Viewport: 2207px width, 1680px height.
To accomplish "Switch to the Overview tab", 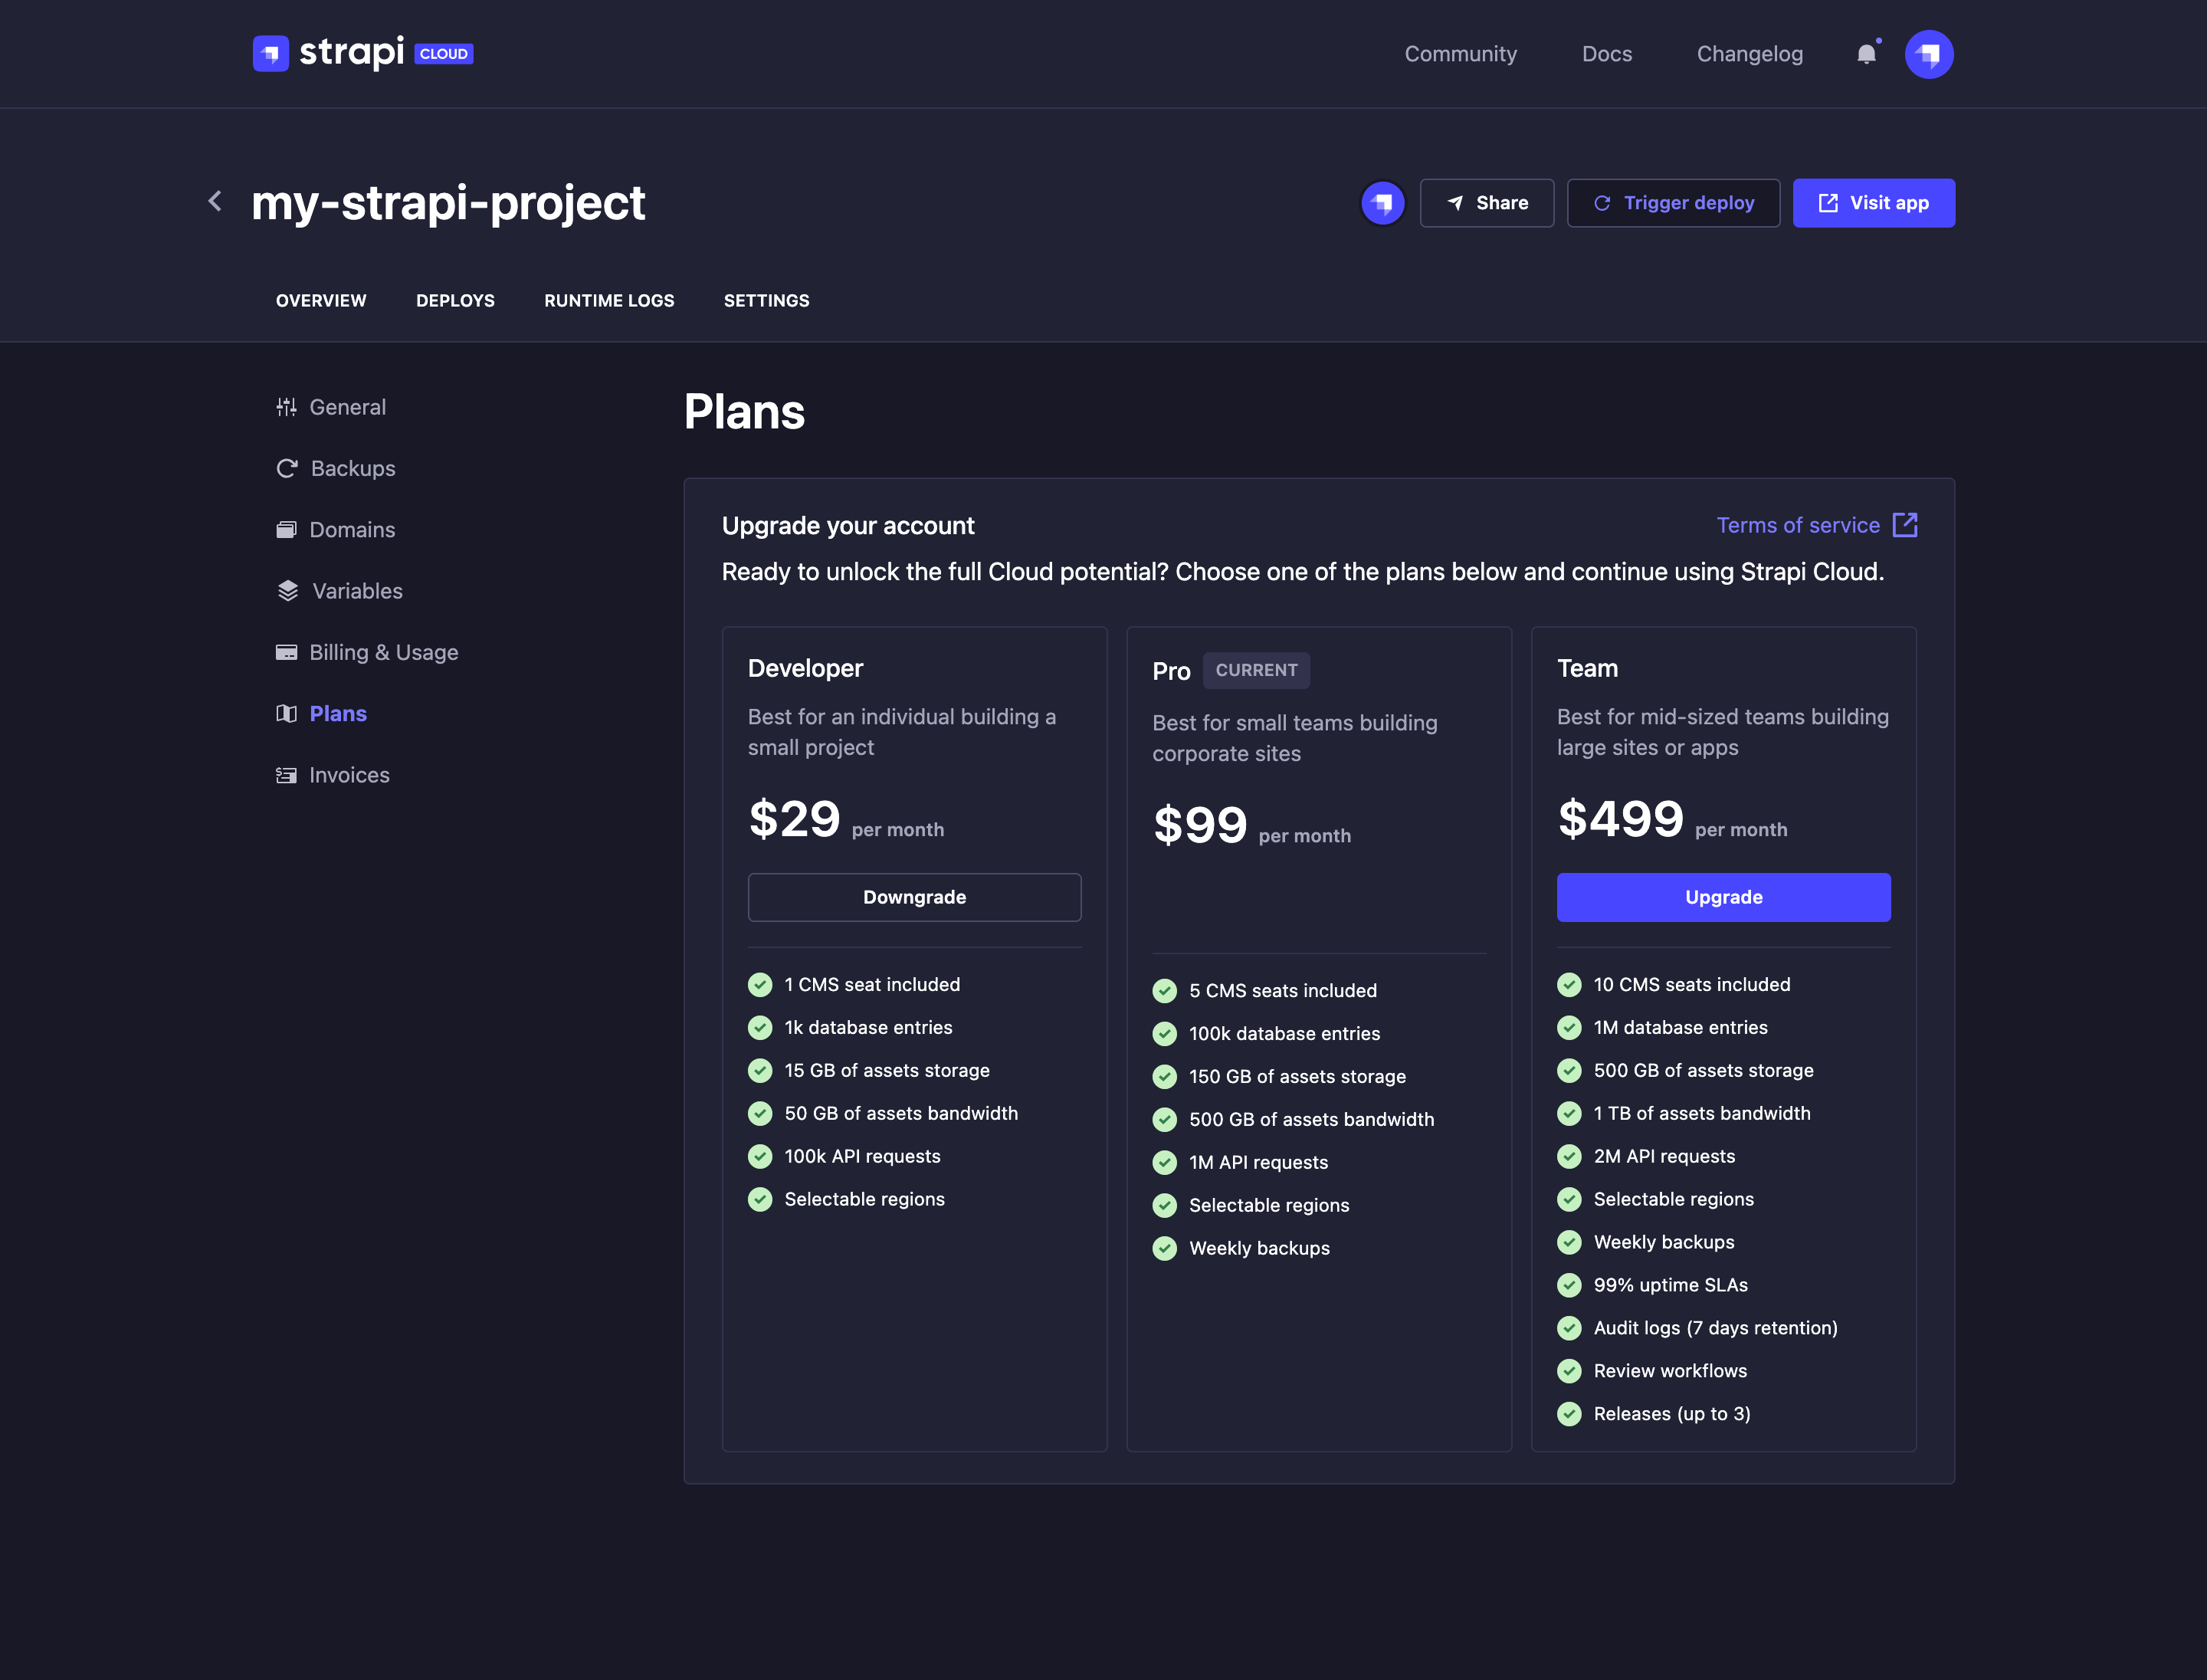I will [321, 300].
